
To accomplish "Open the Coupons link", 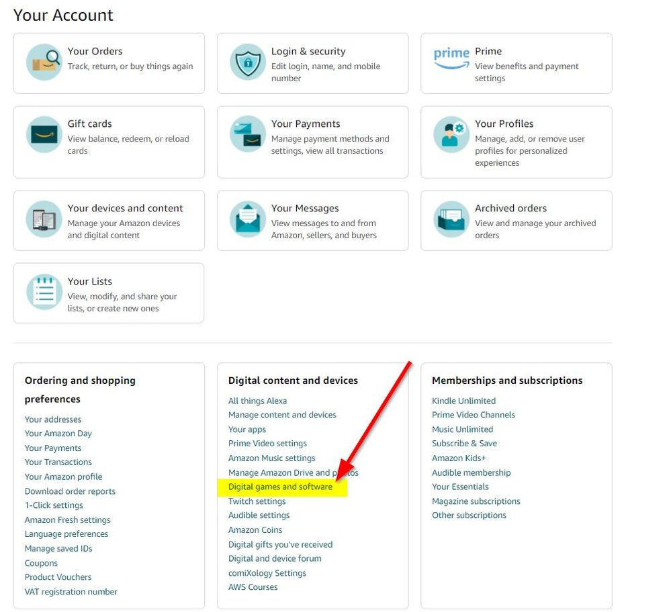I will pos(41,563).
